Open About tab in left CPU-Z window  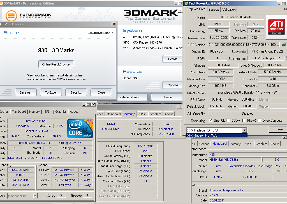(x=74, y=112)
